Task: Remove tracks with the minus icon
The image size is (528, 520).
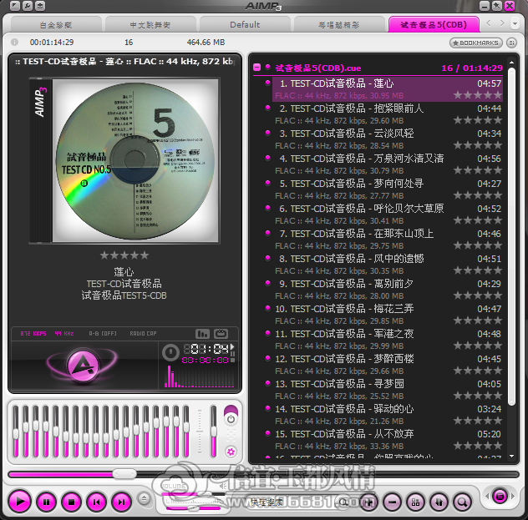Action: (x=392, y=502)
